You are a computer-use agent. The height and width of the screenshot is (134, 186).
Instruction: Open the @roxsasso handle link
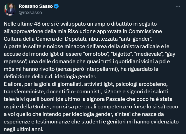coord(31,12)
